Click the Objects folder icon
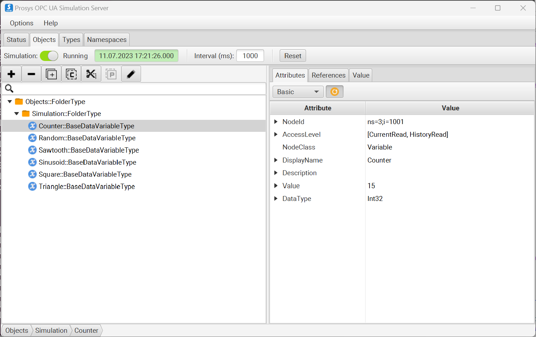 [x=19, y=102]
